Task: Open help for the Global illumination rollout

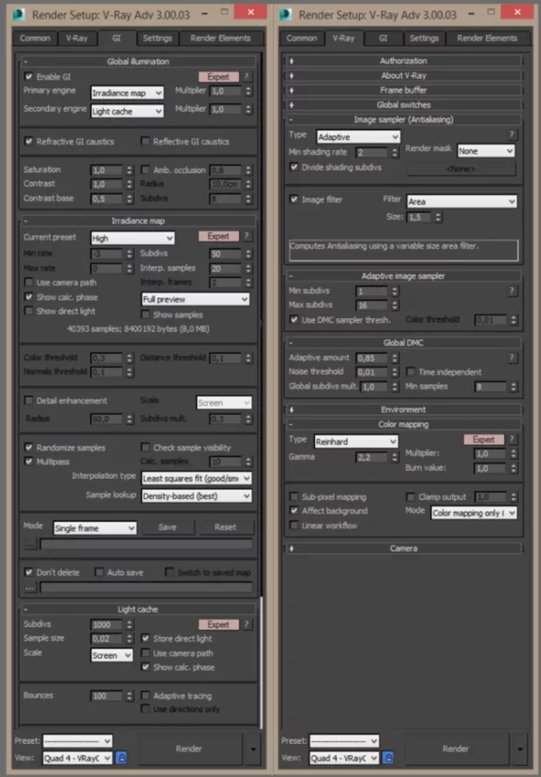Action: pyautogui.click(x=246, y=77)
